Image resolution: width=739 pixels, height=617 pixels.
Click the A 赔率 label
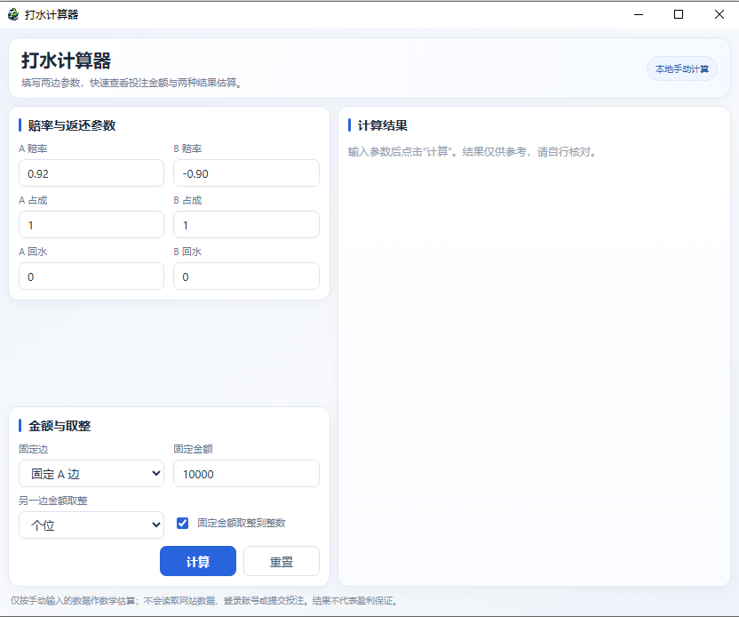[33, 148]
